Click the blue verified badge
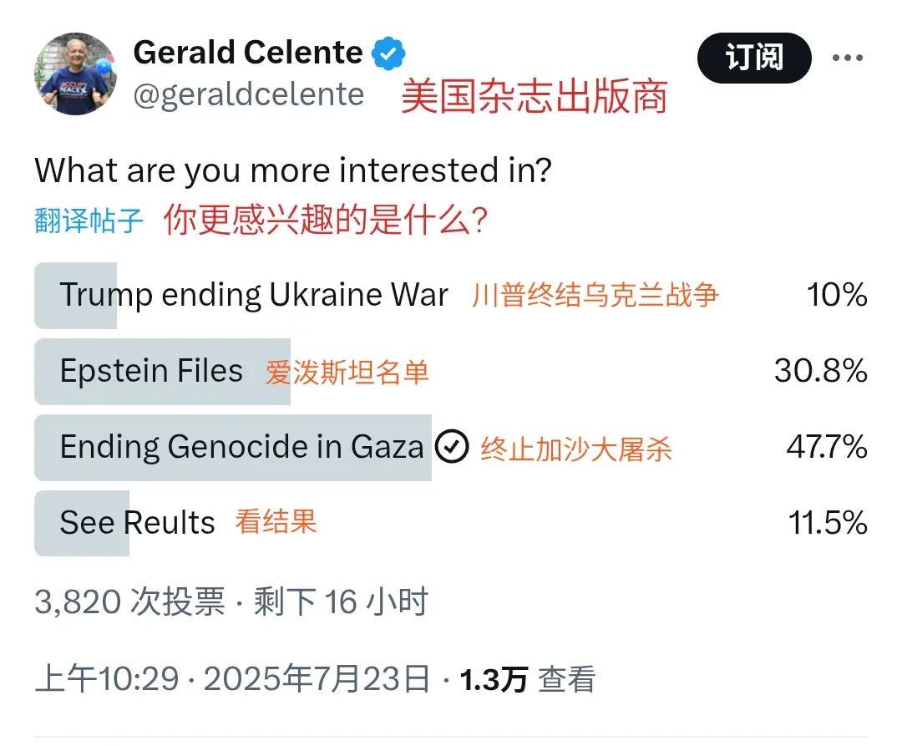Viewport: 902px width, 746px height. point(388,53)
